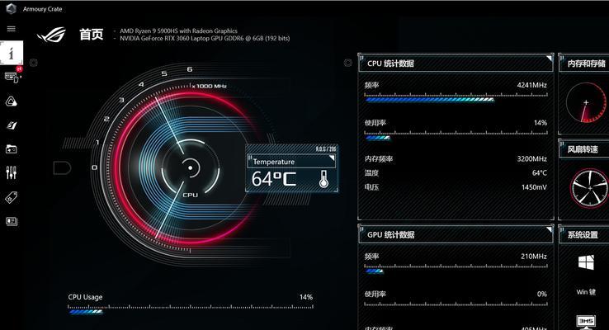Select the Home info icon in sidebar

[x=12, y=53]
